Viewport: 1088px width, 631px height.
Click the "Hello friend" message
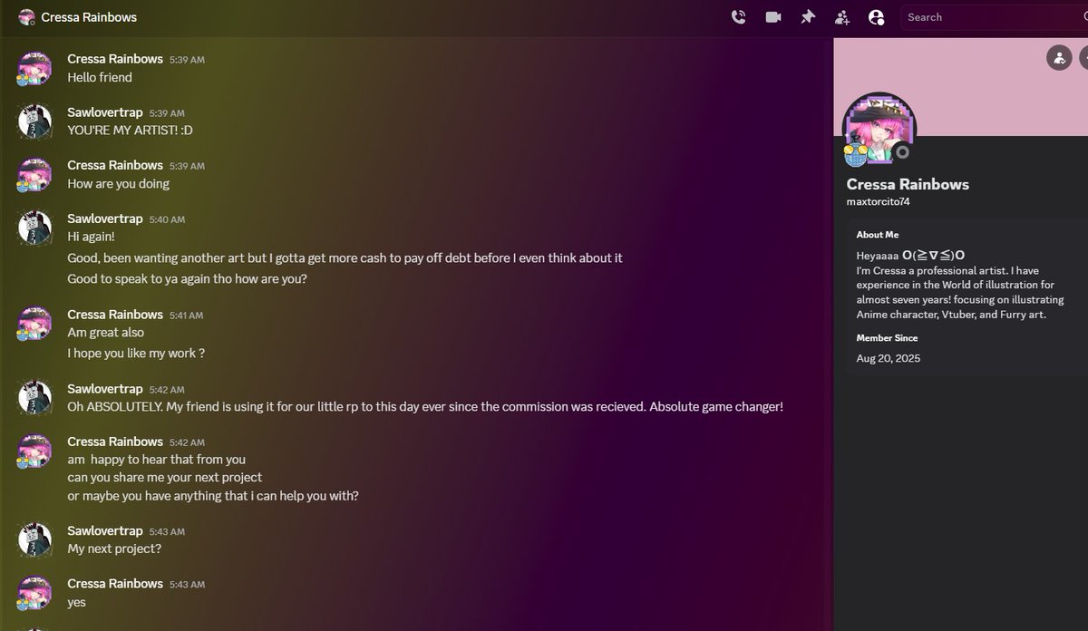100,78
